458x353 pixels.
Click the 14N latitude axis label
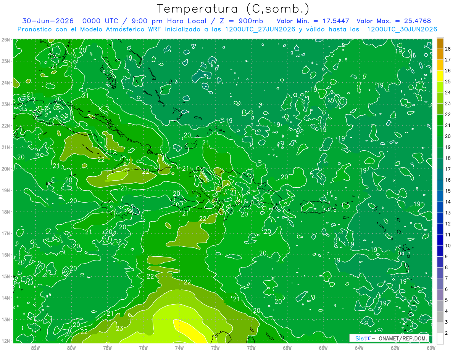pyautogui.click(x=6, y=298)
